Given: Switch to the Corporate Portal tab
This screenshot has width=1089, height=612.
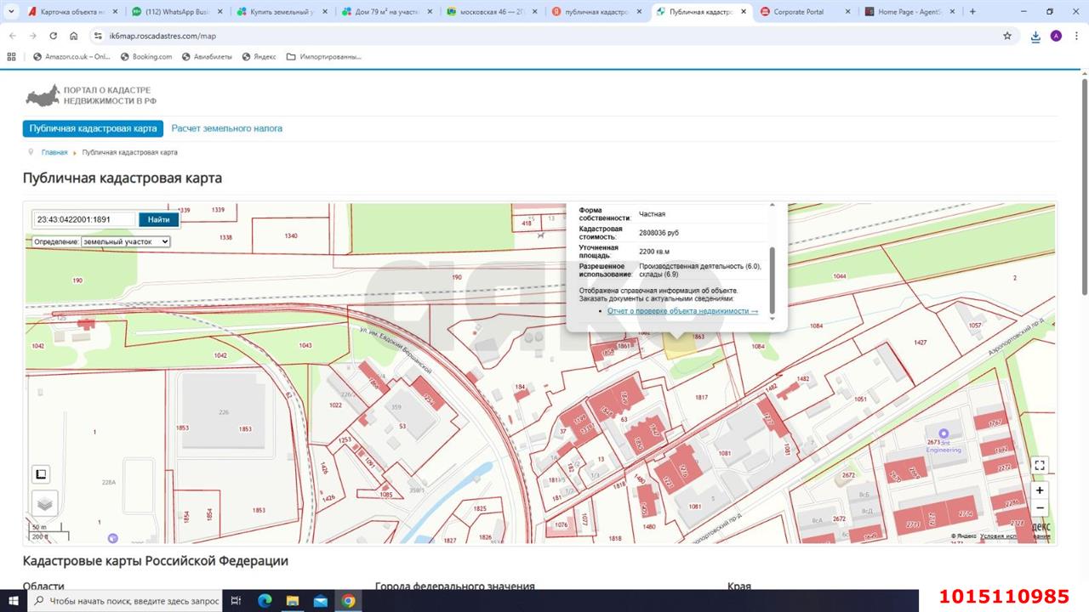Looking at the screenshot, I should 800,12.
